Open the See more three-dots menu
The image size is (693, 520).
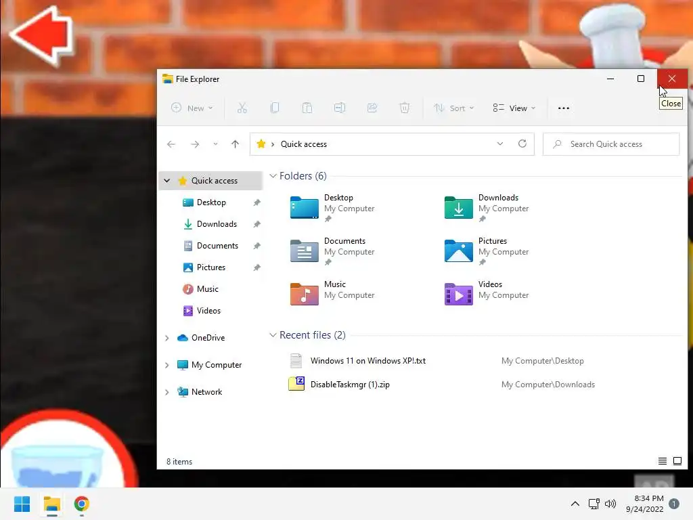pyautogui.click(x=564, y=108)
